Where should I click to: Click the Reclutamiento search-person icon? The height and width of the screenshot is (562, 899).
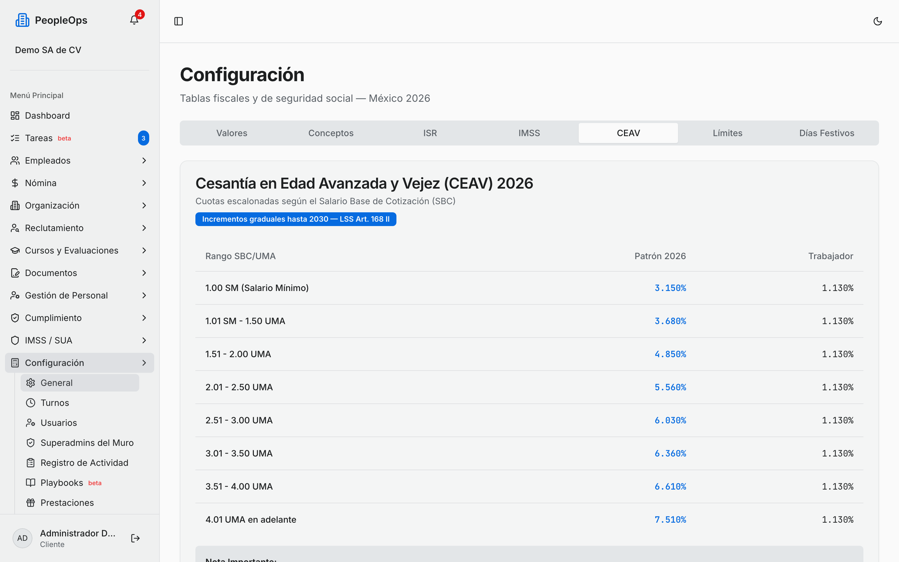(15, 228)
